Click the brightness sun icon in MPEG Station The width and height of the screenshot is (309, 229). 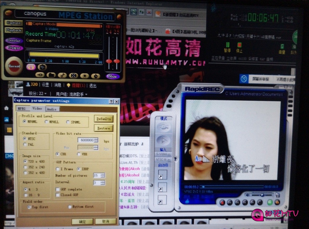[85, 76]
